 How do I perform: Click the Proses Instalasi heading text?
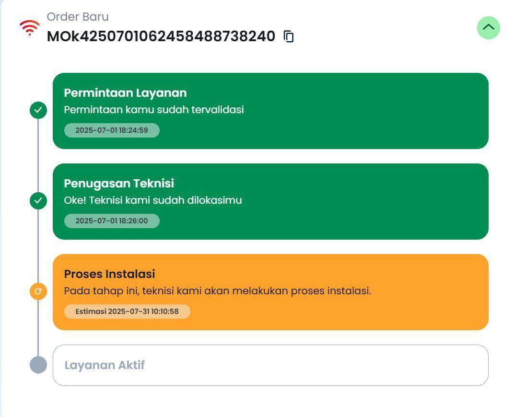109,274
